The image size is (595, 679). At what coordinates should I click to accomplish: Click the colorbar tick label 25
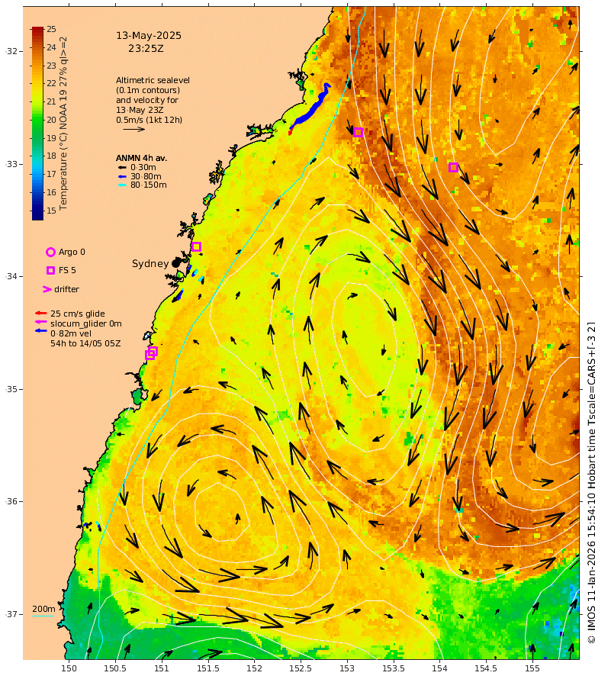pyautogui.click(x=52, y=29)
